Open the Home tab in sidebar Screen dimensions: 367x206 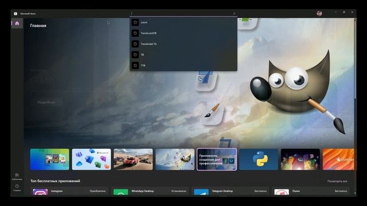(17, 23)
